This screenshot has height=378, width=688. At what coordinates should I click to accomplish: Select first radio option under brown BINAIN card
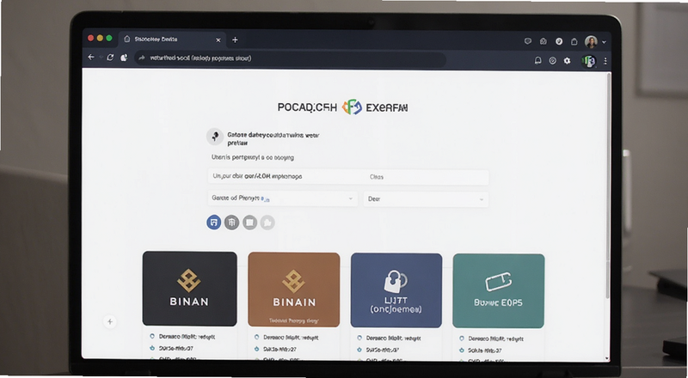[256, 338]
